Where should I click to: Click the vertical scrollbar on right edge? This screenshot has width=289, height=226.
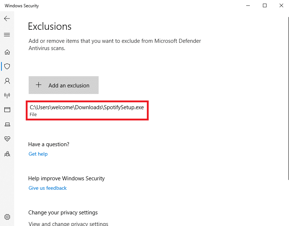[x=288, y=98]
